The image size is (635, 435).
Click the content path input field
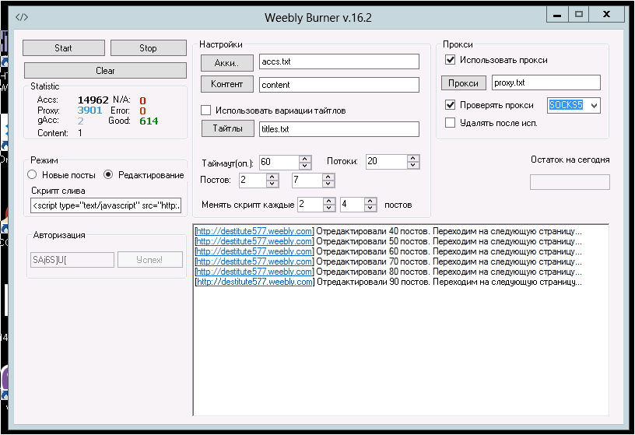(339, 85)
